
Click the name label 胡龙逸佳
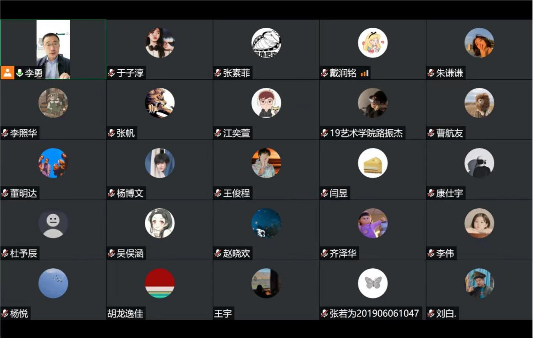[125, 314]
